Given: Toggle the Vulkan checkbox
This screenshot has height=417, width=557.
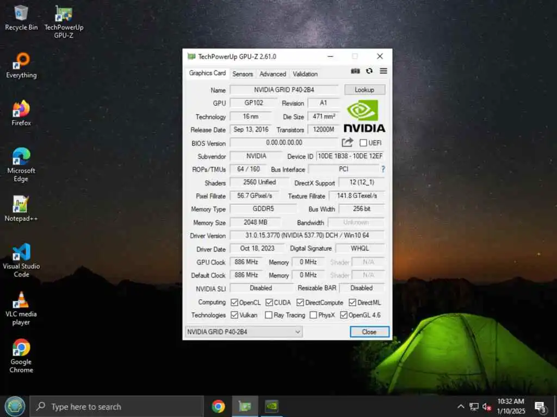Looking at the screenshot, I should point(234,315).
